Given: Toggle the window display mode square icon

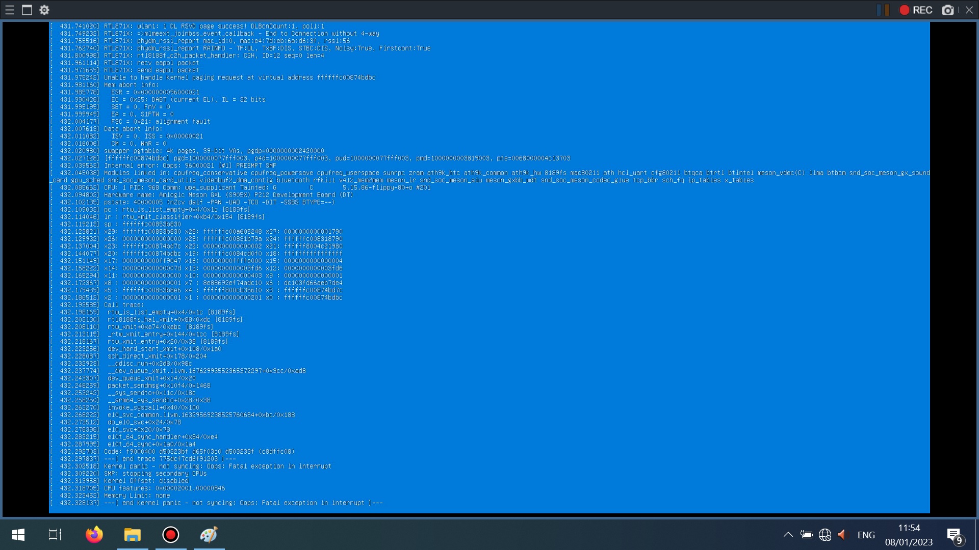Looking at the screenshot, I should [27, 10].
